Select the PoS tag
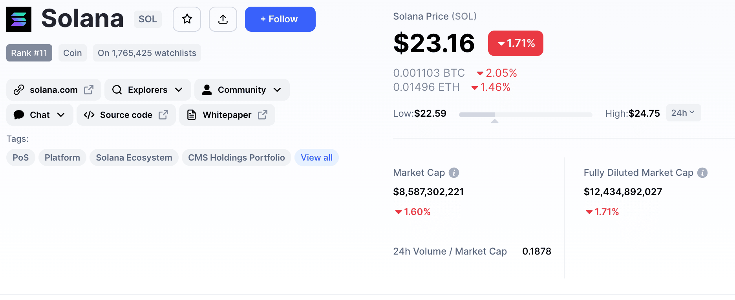The image size is (735, 300). point(21,157)
